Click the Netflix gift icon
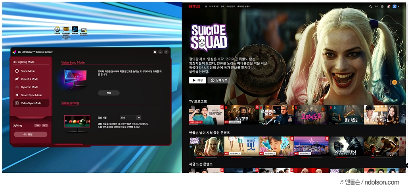This screenshot has width=410, height=189. tap(382, 6)
